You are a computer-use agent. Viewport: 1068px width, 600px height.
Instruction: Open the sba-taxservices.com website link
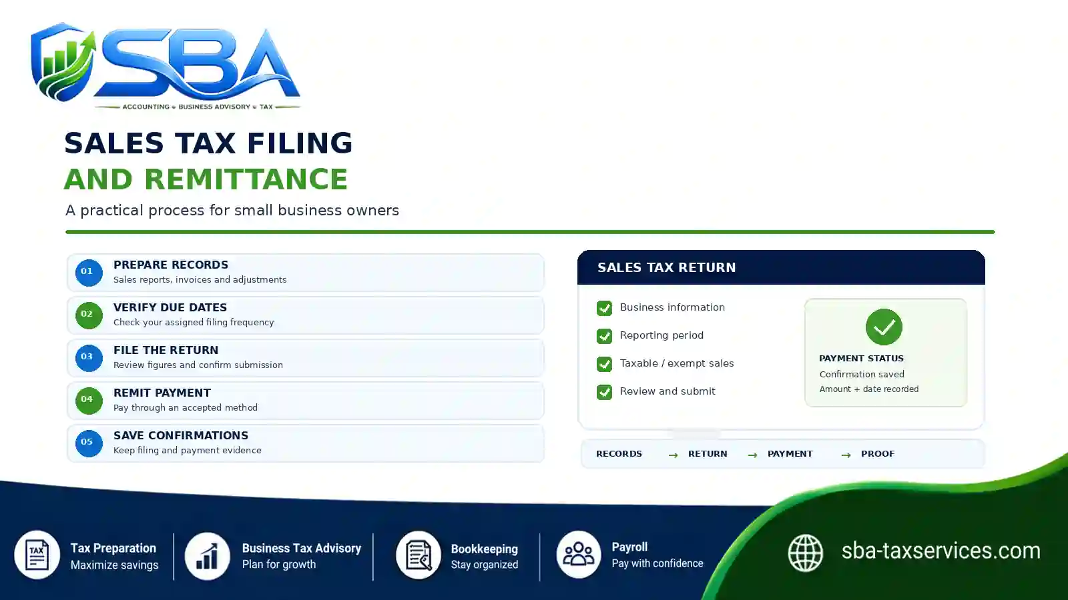[941, 551]
